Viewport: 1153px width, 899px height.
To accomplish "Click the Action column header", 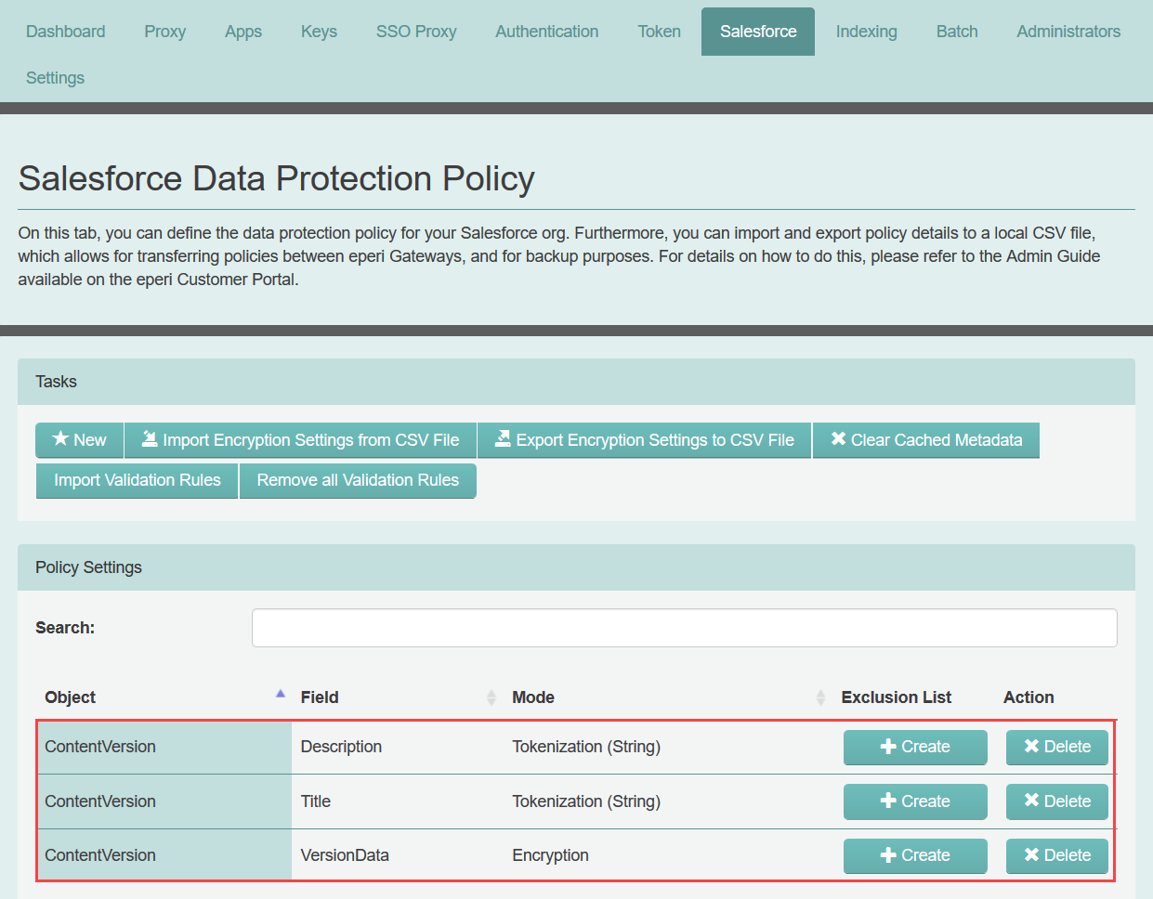I will [x=1029, y=697].
